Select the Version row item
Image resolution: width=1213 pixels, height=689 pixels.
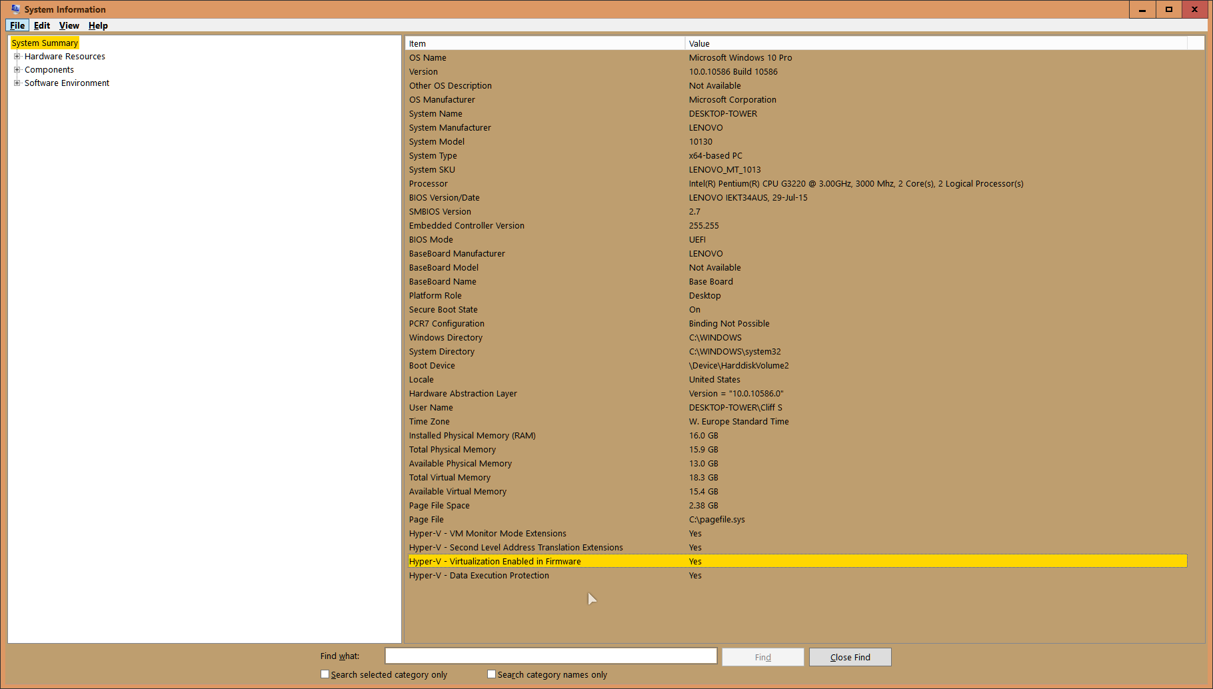(797, 71)
